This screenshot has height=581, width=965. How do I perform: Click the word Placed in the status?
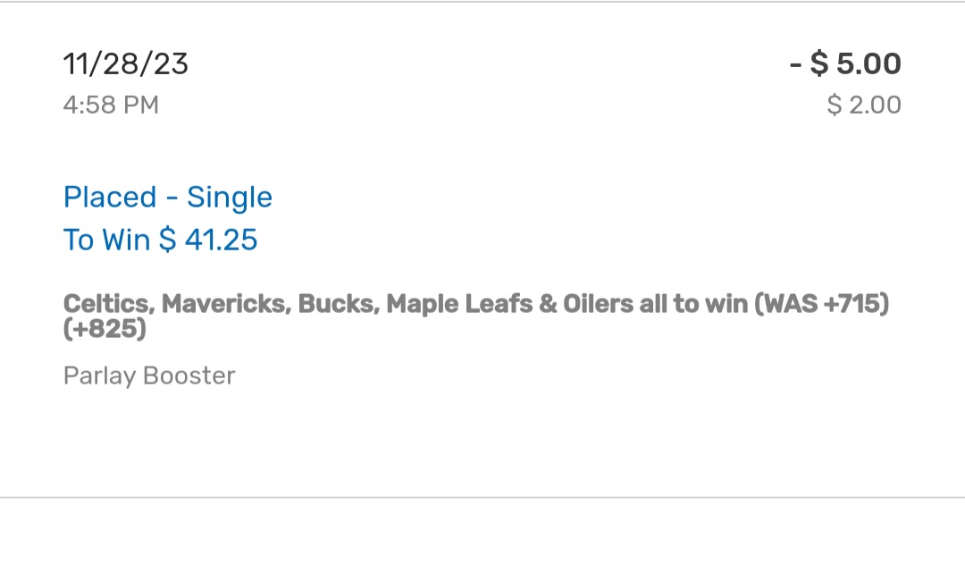click(110, 198)
